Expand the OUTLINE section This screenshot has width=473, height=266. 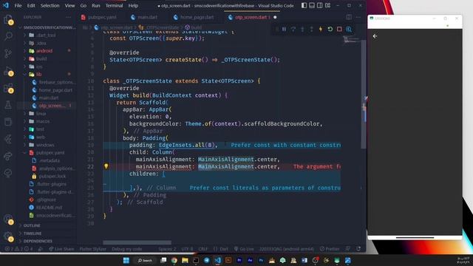point(32,225)
